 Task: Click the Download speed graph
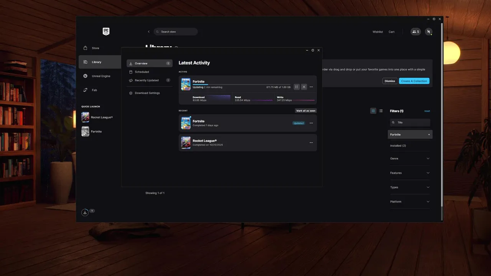(x=219, y=99)
